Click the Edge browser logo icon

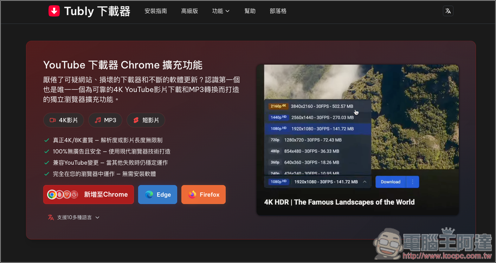[x=149, y=195]
